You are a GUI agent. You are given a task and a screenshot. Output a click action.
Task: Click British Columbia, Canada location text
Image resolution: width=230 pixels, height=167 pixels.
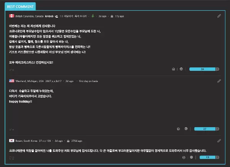point(30,16)
